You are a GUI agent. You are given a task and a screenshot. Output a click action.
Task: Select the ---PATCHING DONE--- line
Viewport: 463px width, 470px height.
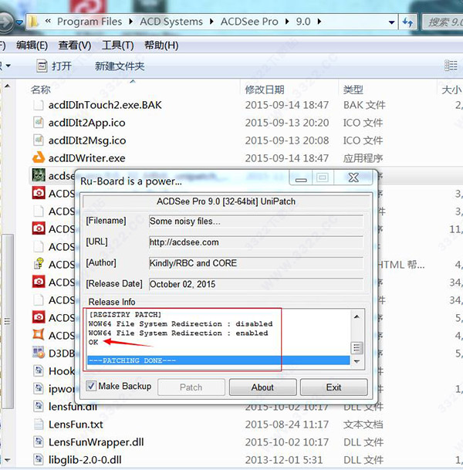[218, 360]
